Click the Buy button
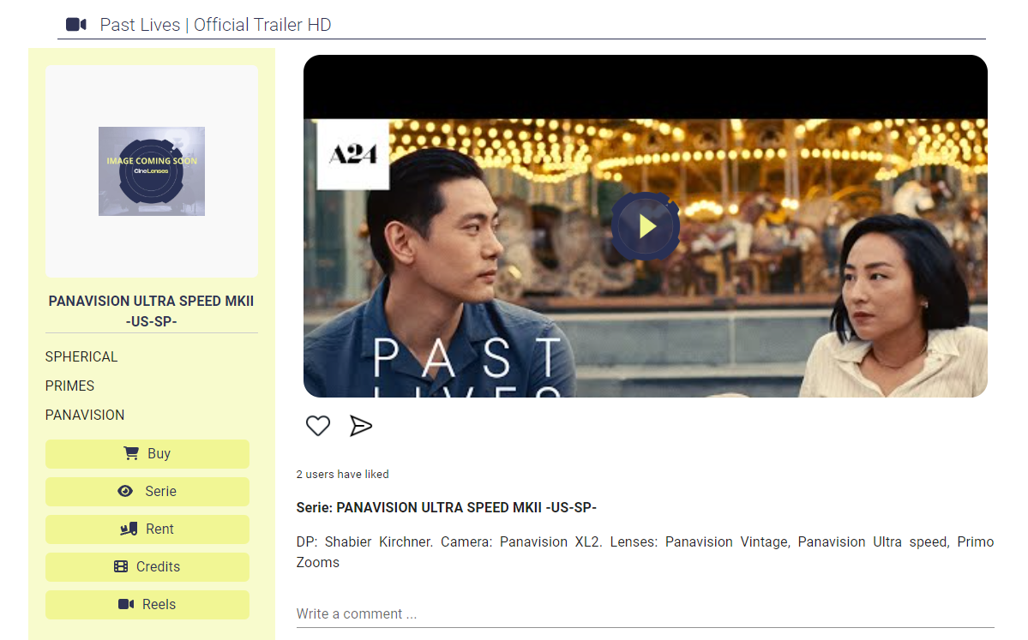Screen dimensions: 1028x640 [147, 454]
